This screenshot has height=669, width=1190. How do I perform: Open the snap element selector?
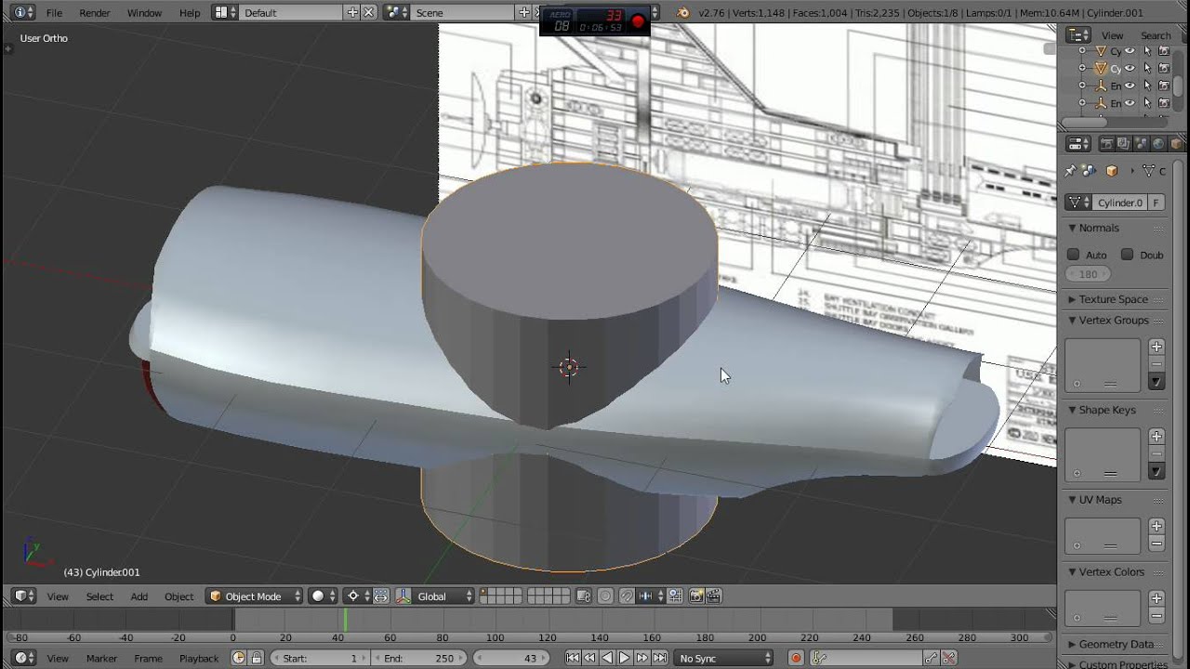tap(652, 597)
